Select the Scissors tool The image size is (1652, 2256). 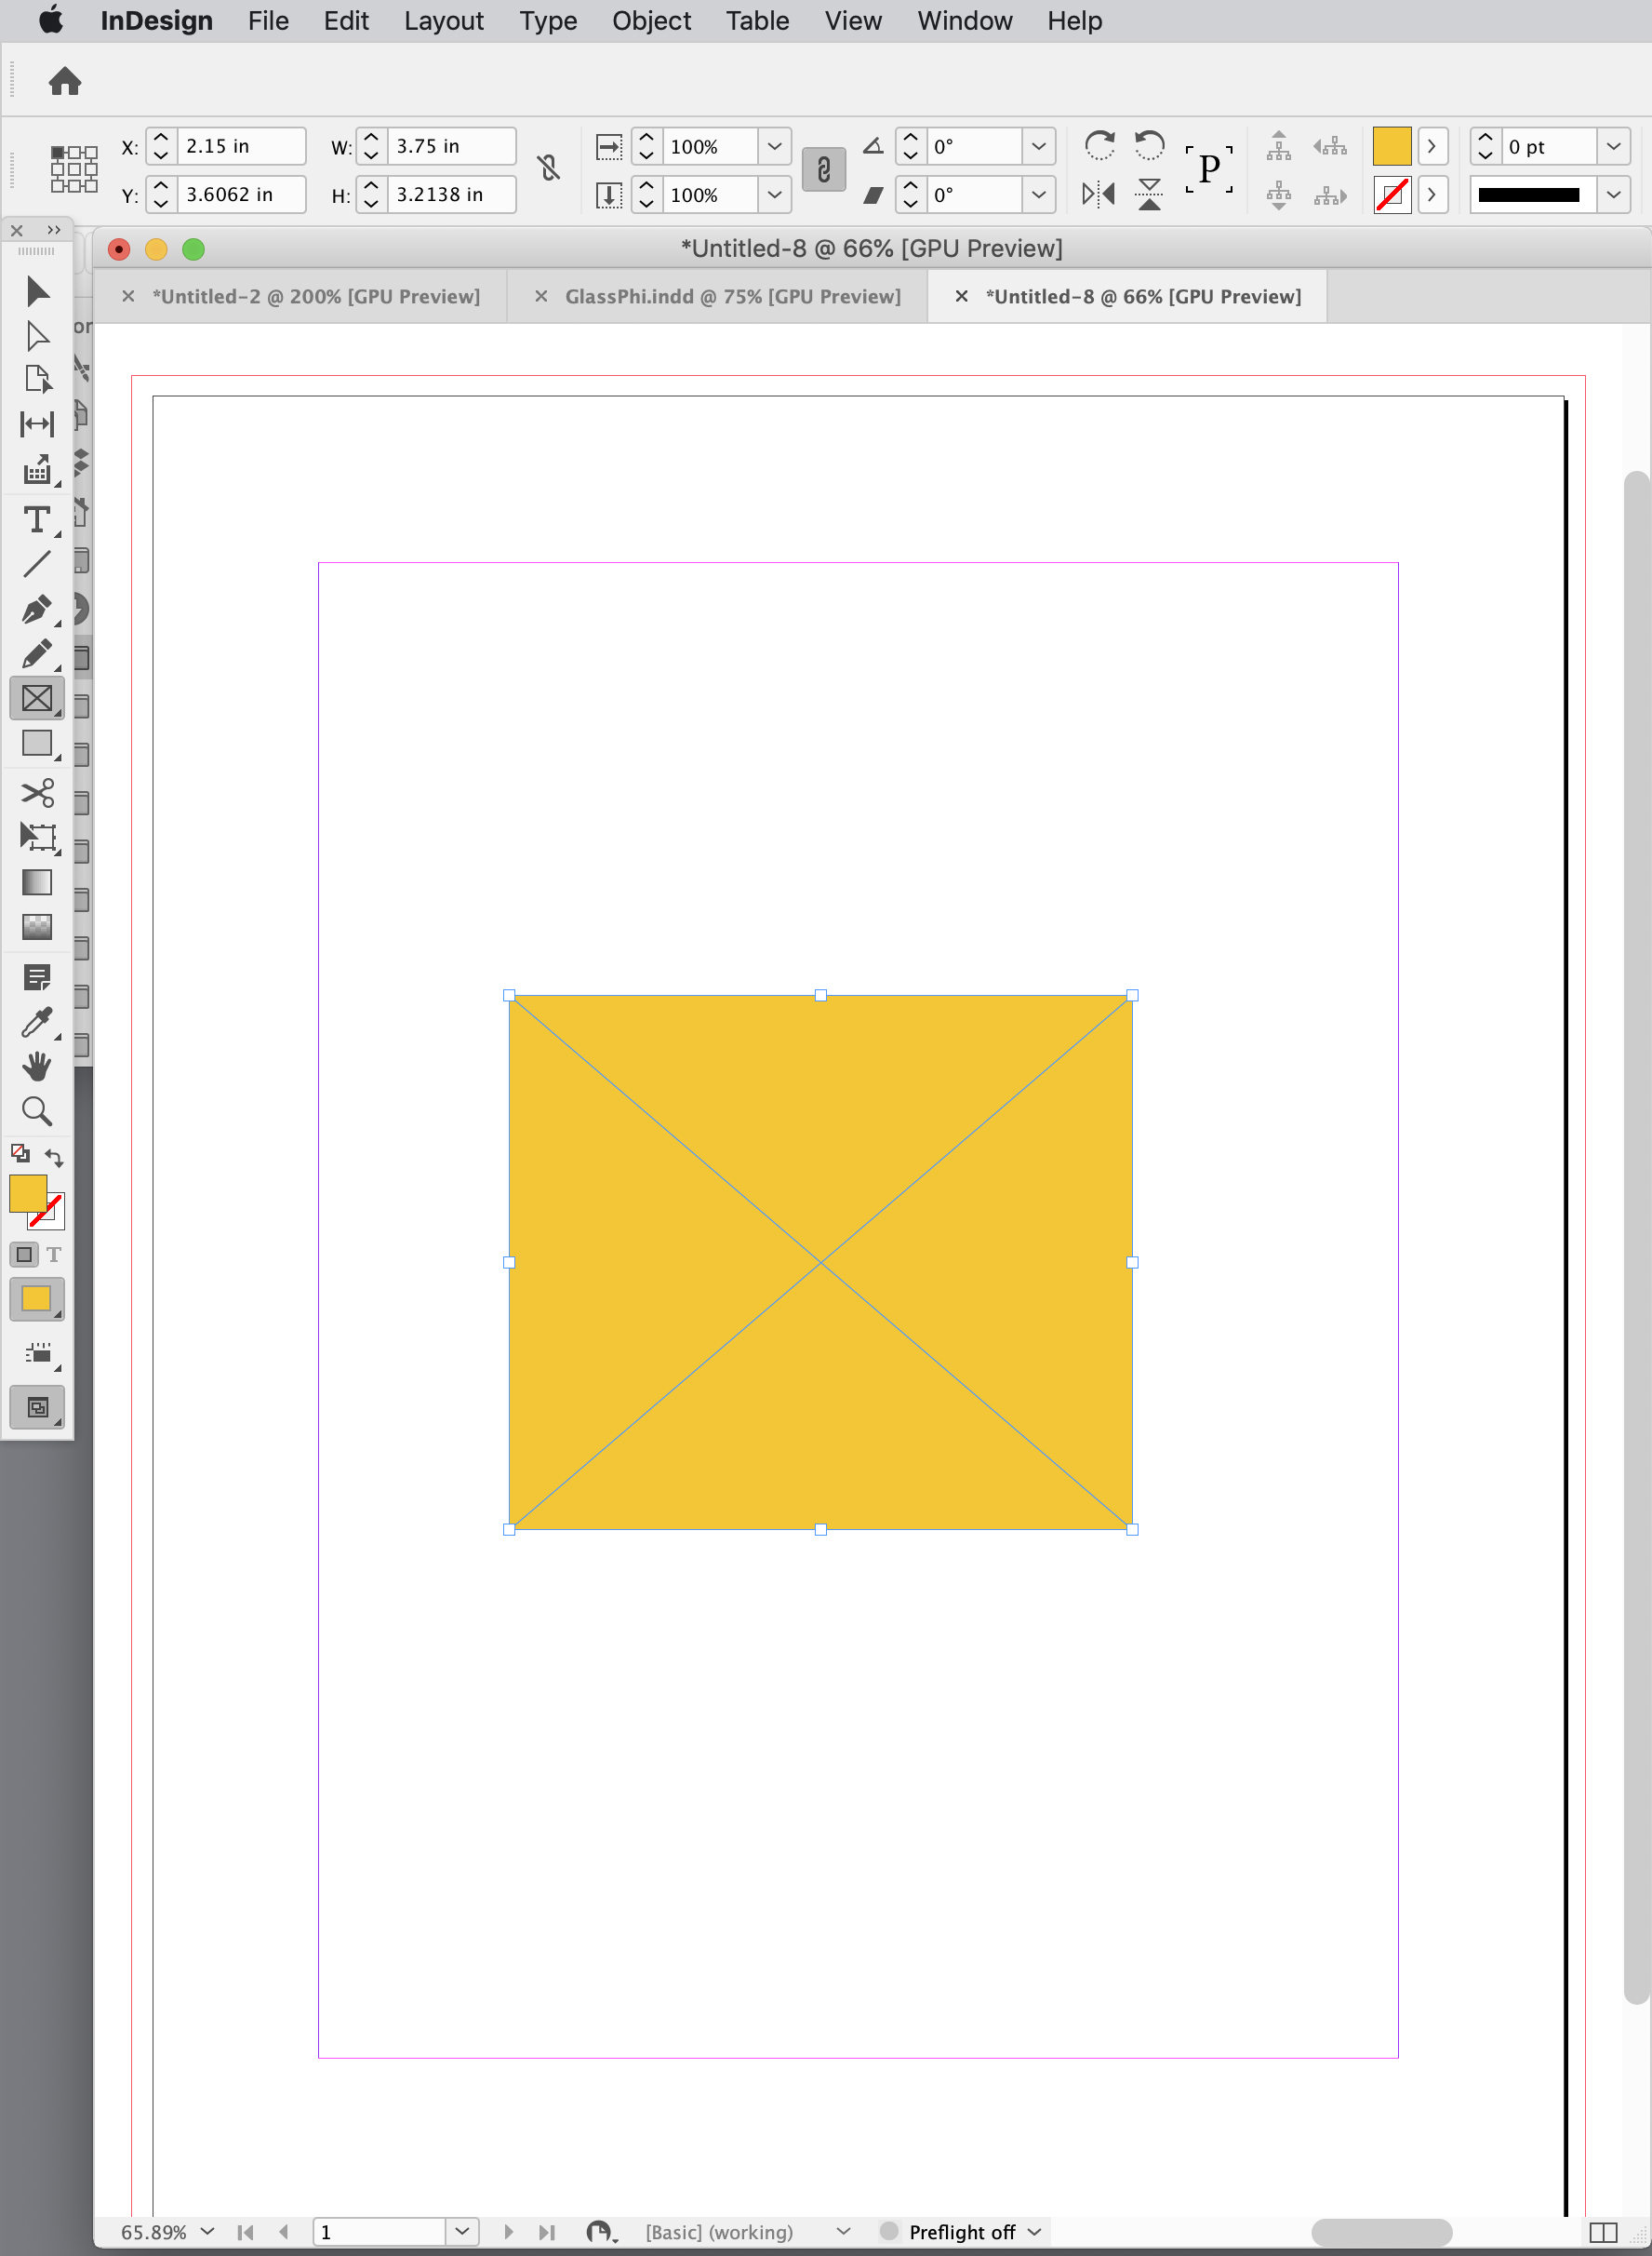[x=39, y=792]
